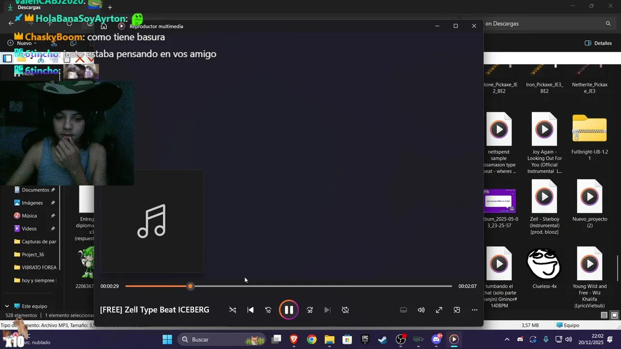Switch to the mini player view
Screen dimensions: 621x349
click(457, 310)
